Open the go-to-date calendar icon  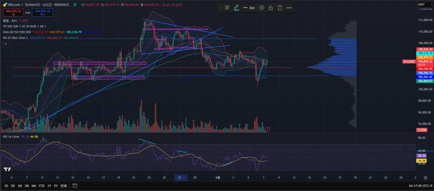point(75,186)
